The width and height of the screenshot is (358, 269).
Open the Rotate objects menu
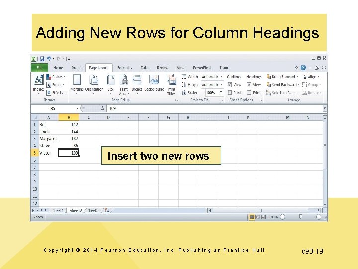pos(312,93)
